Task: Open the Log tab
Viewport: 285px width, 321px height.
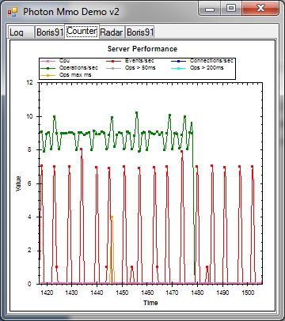Action: click(x=21, y=32)
